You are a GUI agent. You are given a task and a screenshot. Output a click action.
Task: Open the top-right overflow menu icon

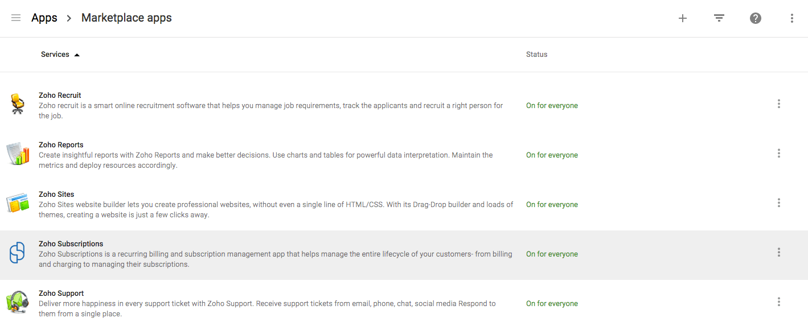(791, 18)
